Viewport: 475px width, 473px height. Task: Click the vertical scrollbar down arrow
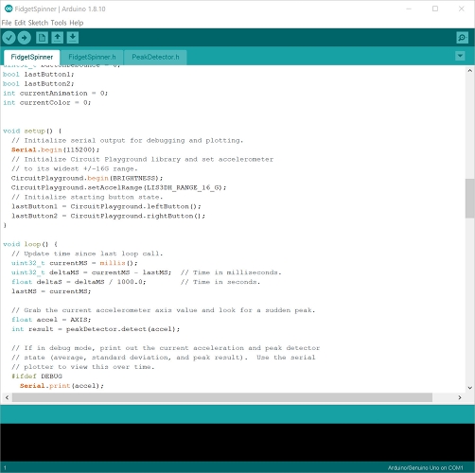tap(469, 388)
